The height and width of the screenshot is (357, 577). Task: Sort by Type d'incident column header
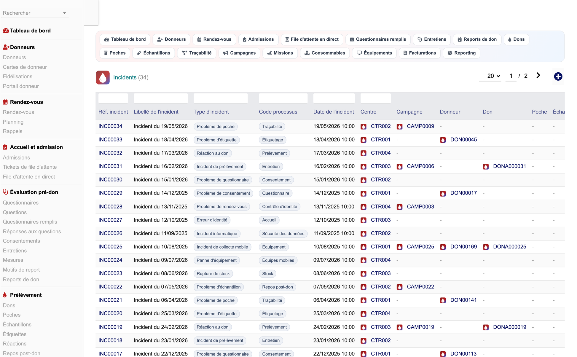(211, 112)
